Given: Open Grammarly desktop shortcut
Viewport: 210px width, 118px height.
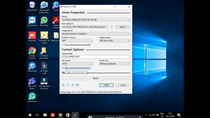Looking at the screenshot, I should coord(32,97).
